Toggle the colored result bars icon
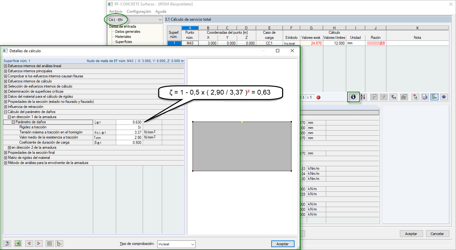 (434, 97)
